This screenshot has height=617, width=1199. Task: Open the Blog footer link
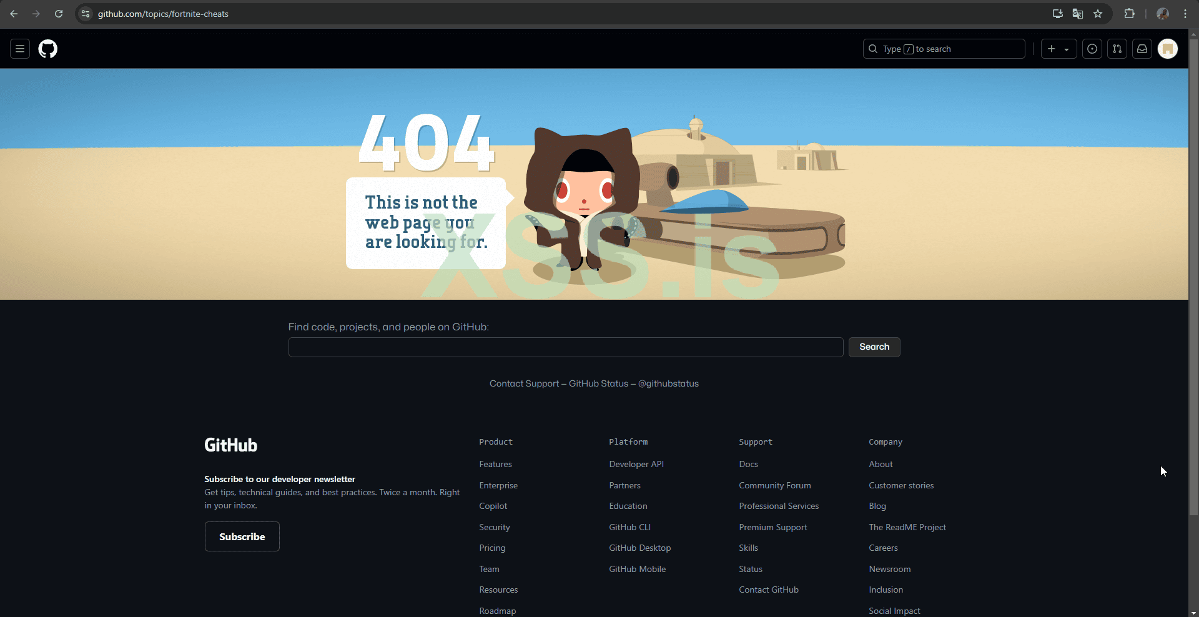(877, 506)
